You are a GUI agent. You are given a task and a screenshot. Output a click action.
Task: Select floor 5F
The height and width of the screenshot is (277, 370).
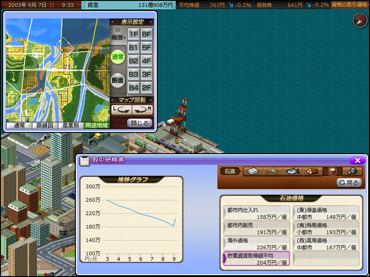pos(146,48)
